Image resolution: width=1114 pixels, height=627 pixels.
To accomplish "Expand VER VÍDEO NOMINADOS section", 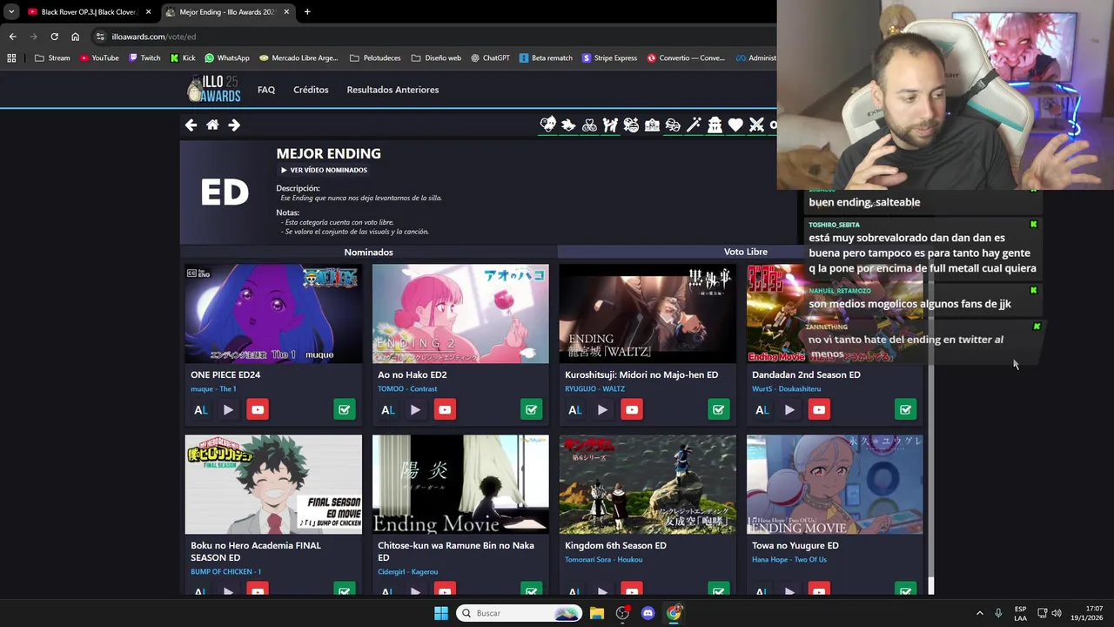I will [324, 170].
